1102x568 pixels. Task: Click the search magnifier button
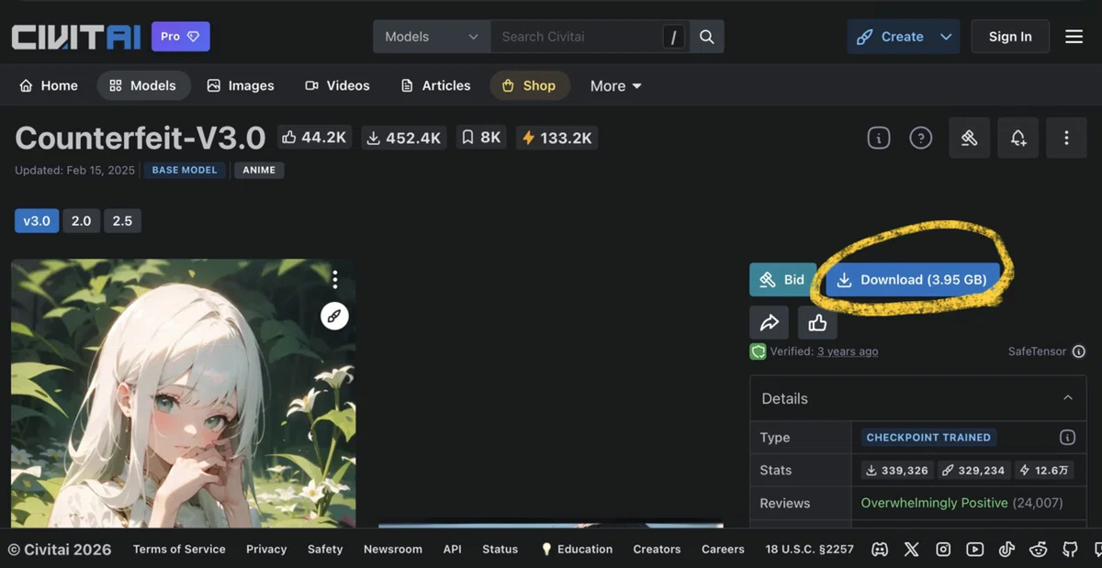coord(706,37)
